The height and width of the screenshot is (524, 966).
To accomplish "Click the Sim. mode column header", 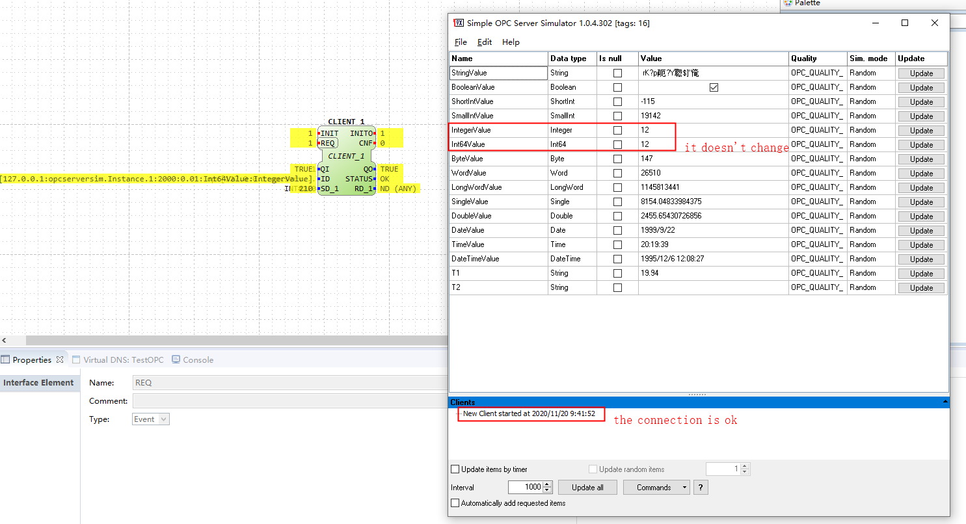I will coord(871,59).
